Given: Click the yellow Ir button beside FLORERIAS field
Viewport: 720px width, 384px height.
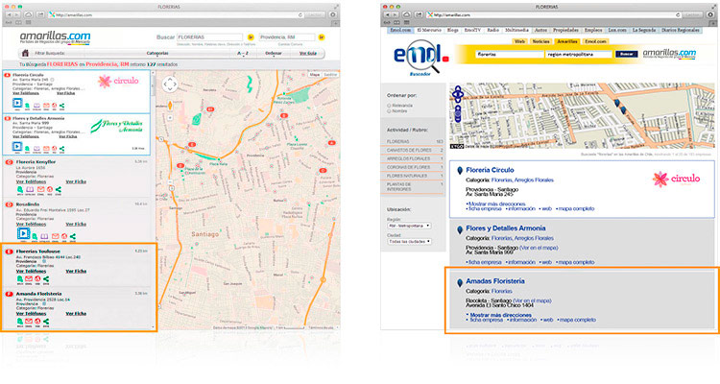Looking at the screenshot, I should (x=250, y=37).
